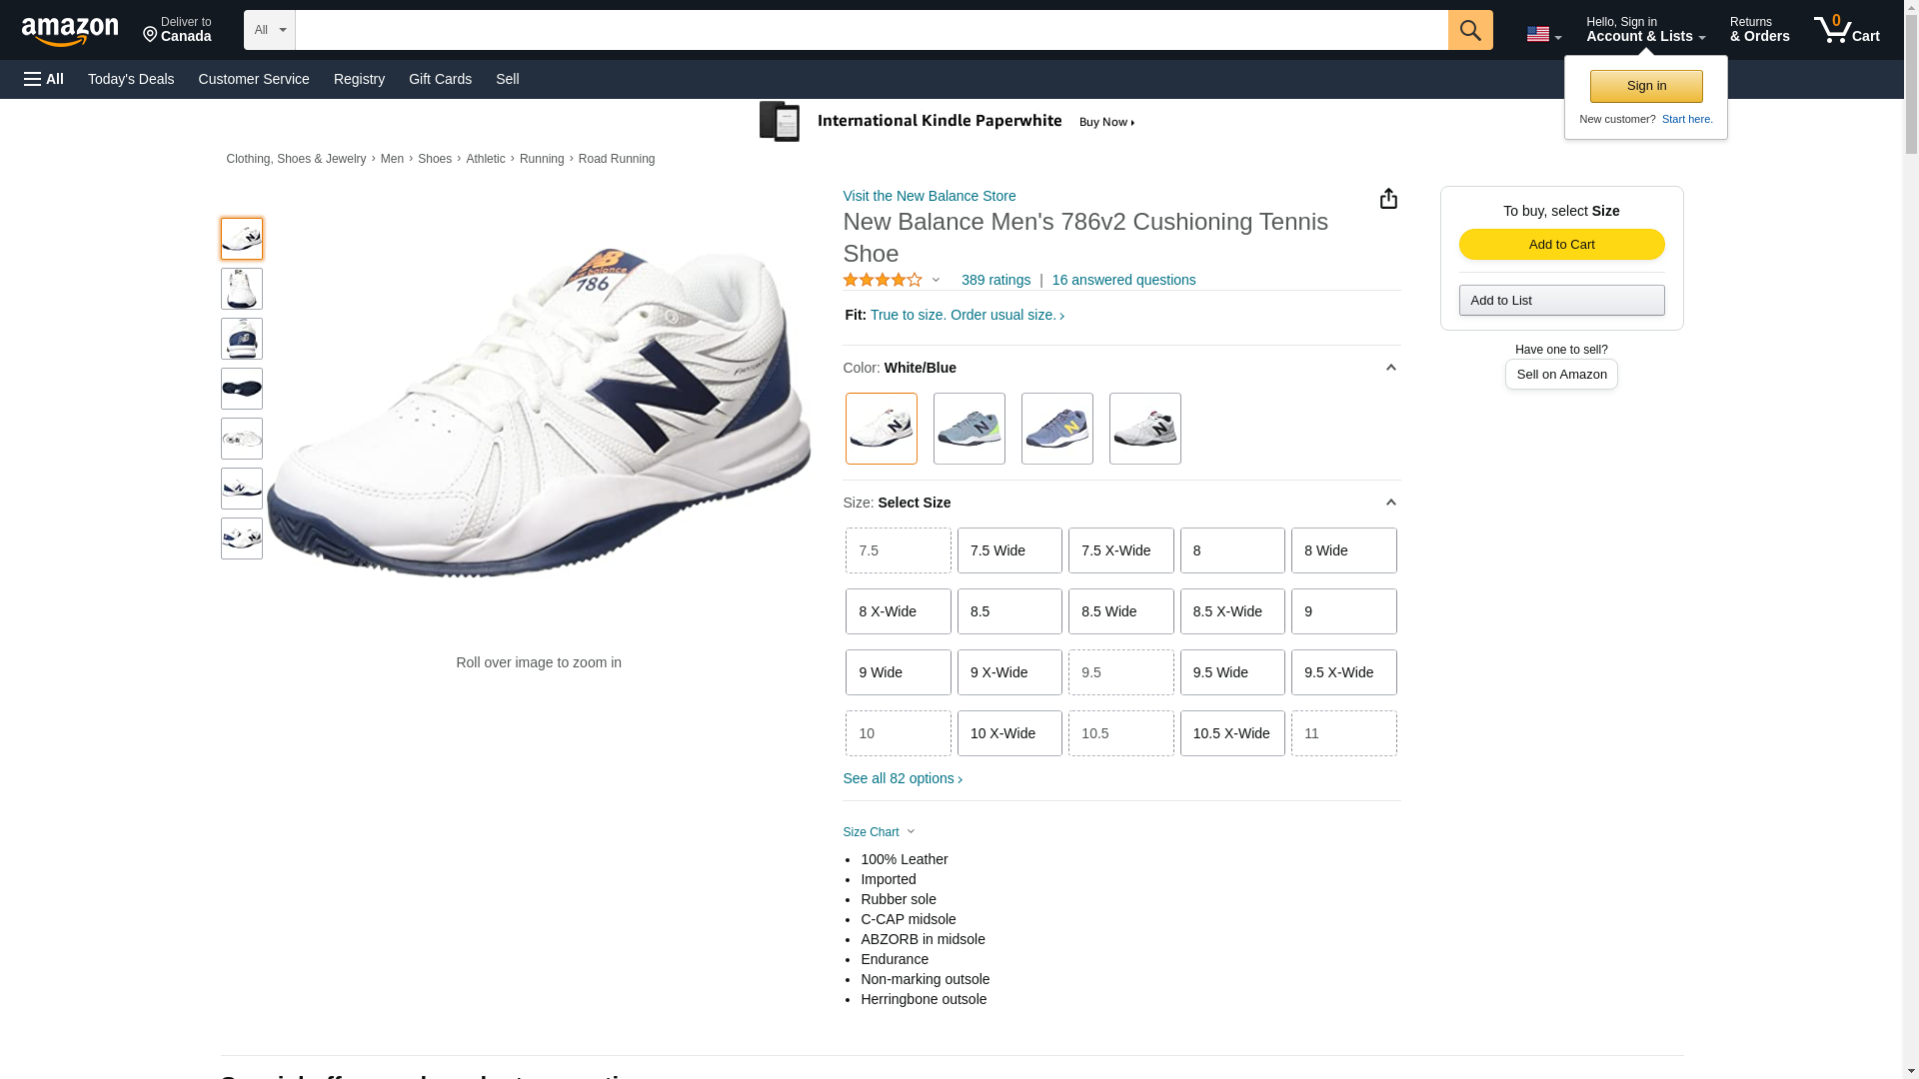Open the All hamburger menu
The image size is (1919, 1079).
pos(44,79)
